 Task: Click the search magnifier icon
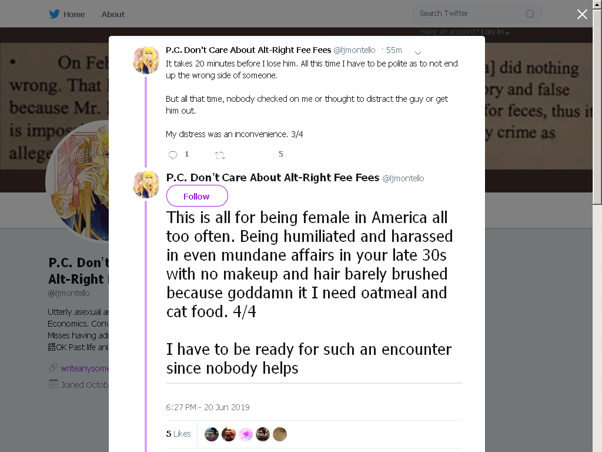coord(530,14)
